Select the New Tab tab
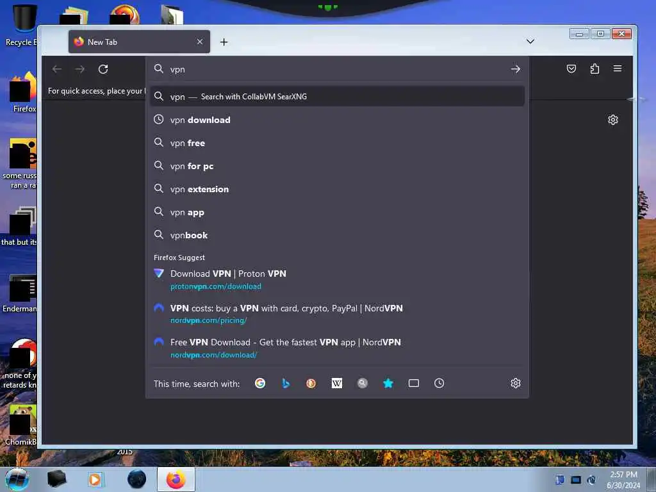 point(139,42)
